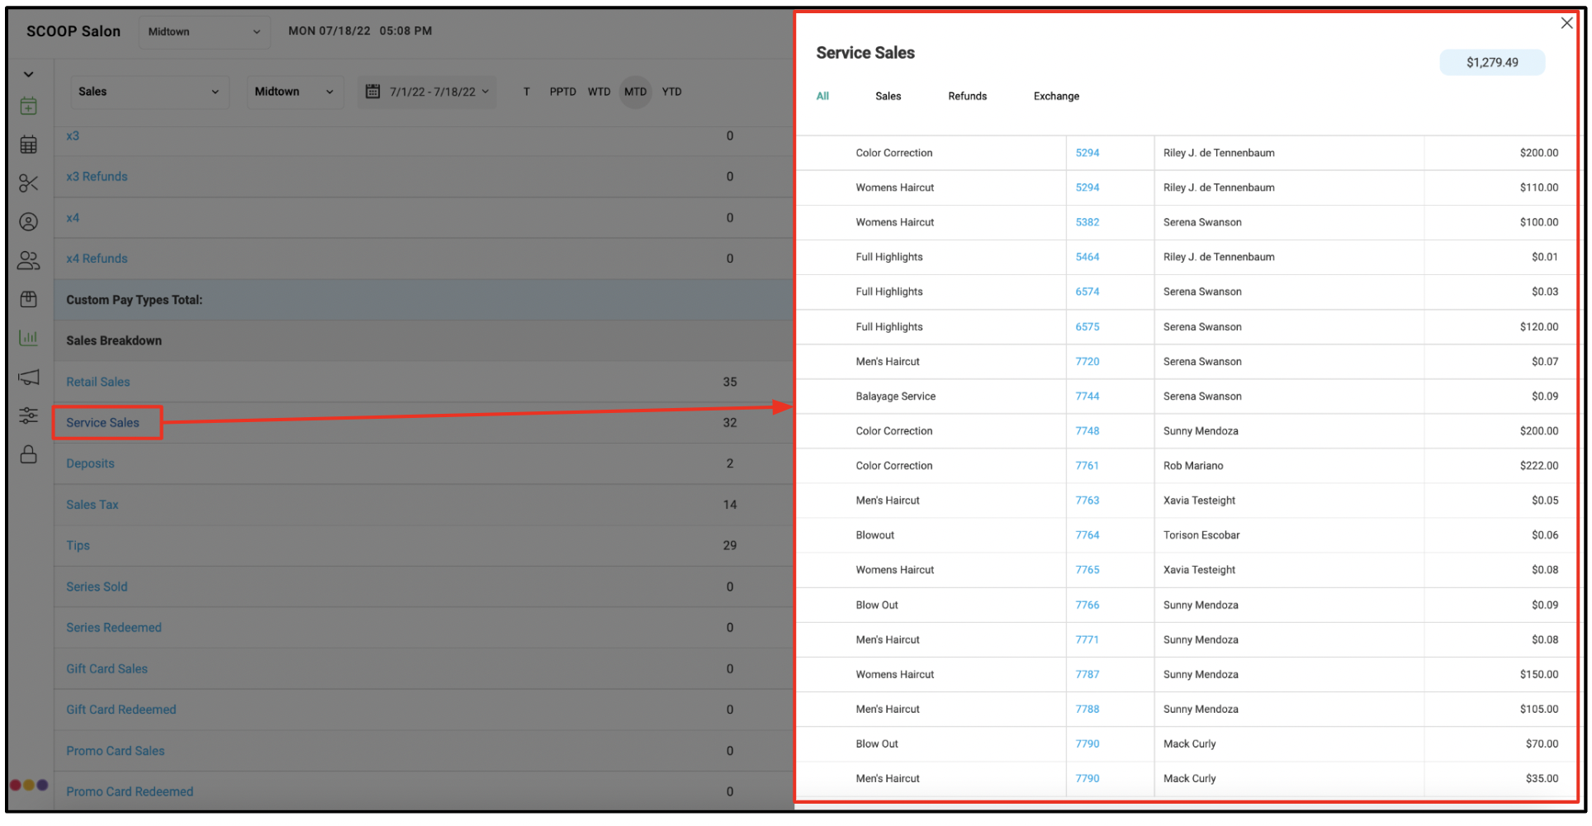Open ticket 6575 link
Image resolution: width=1592 pixels, height=826 pixels.
[x=1087, y=327]
